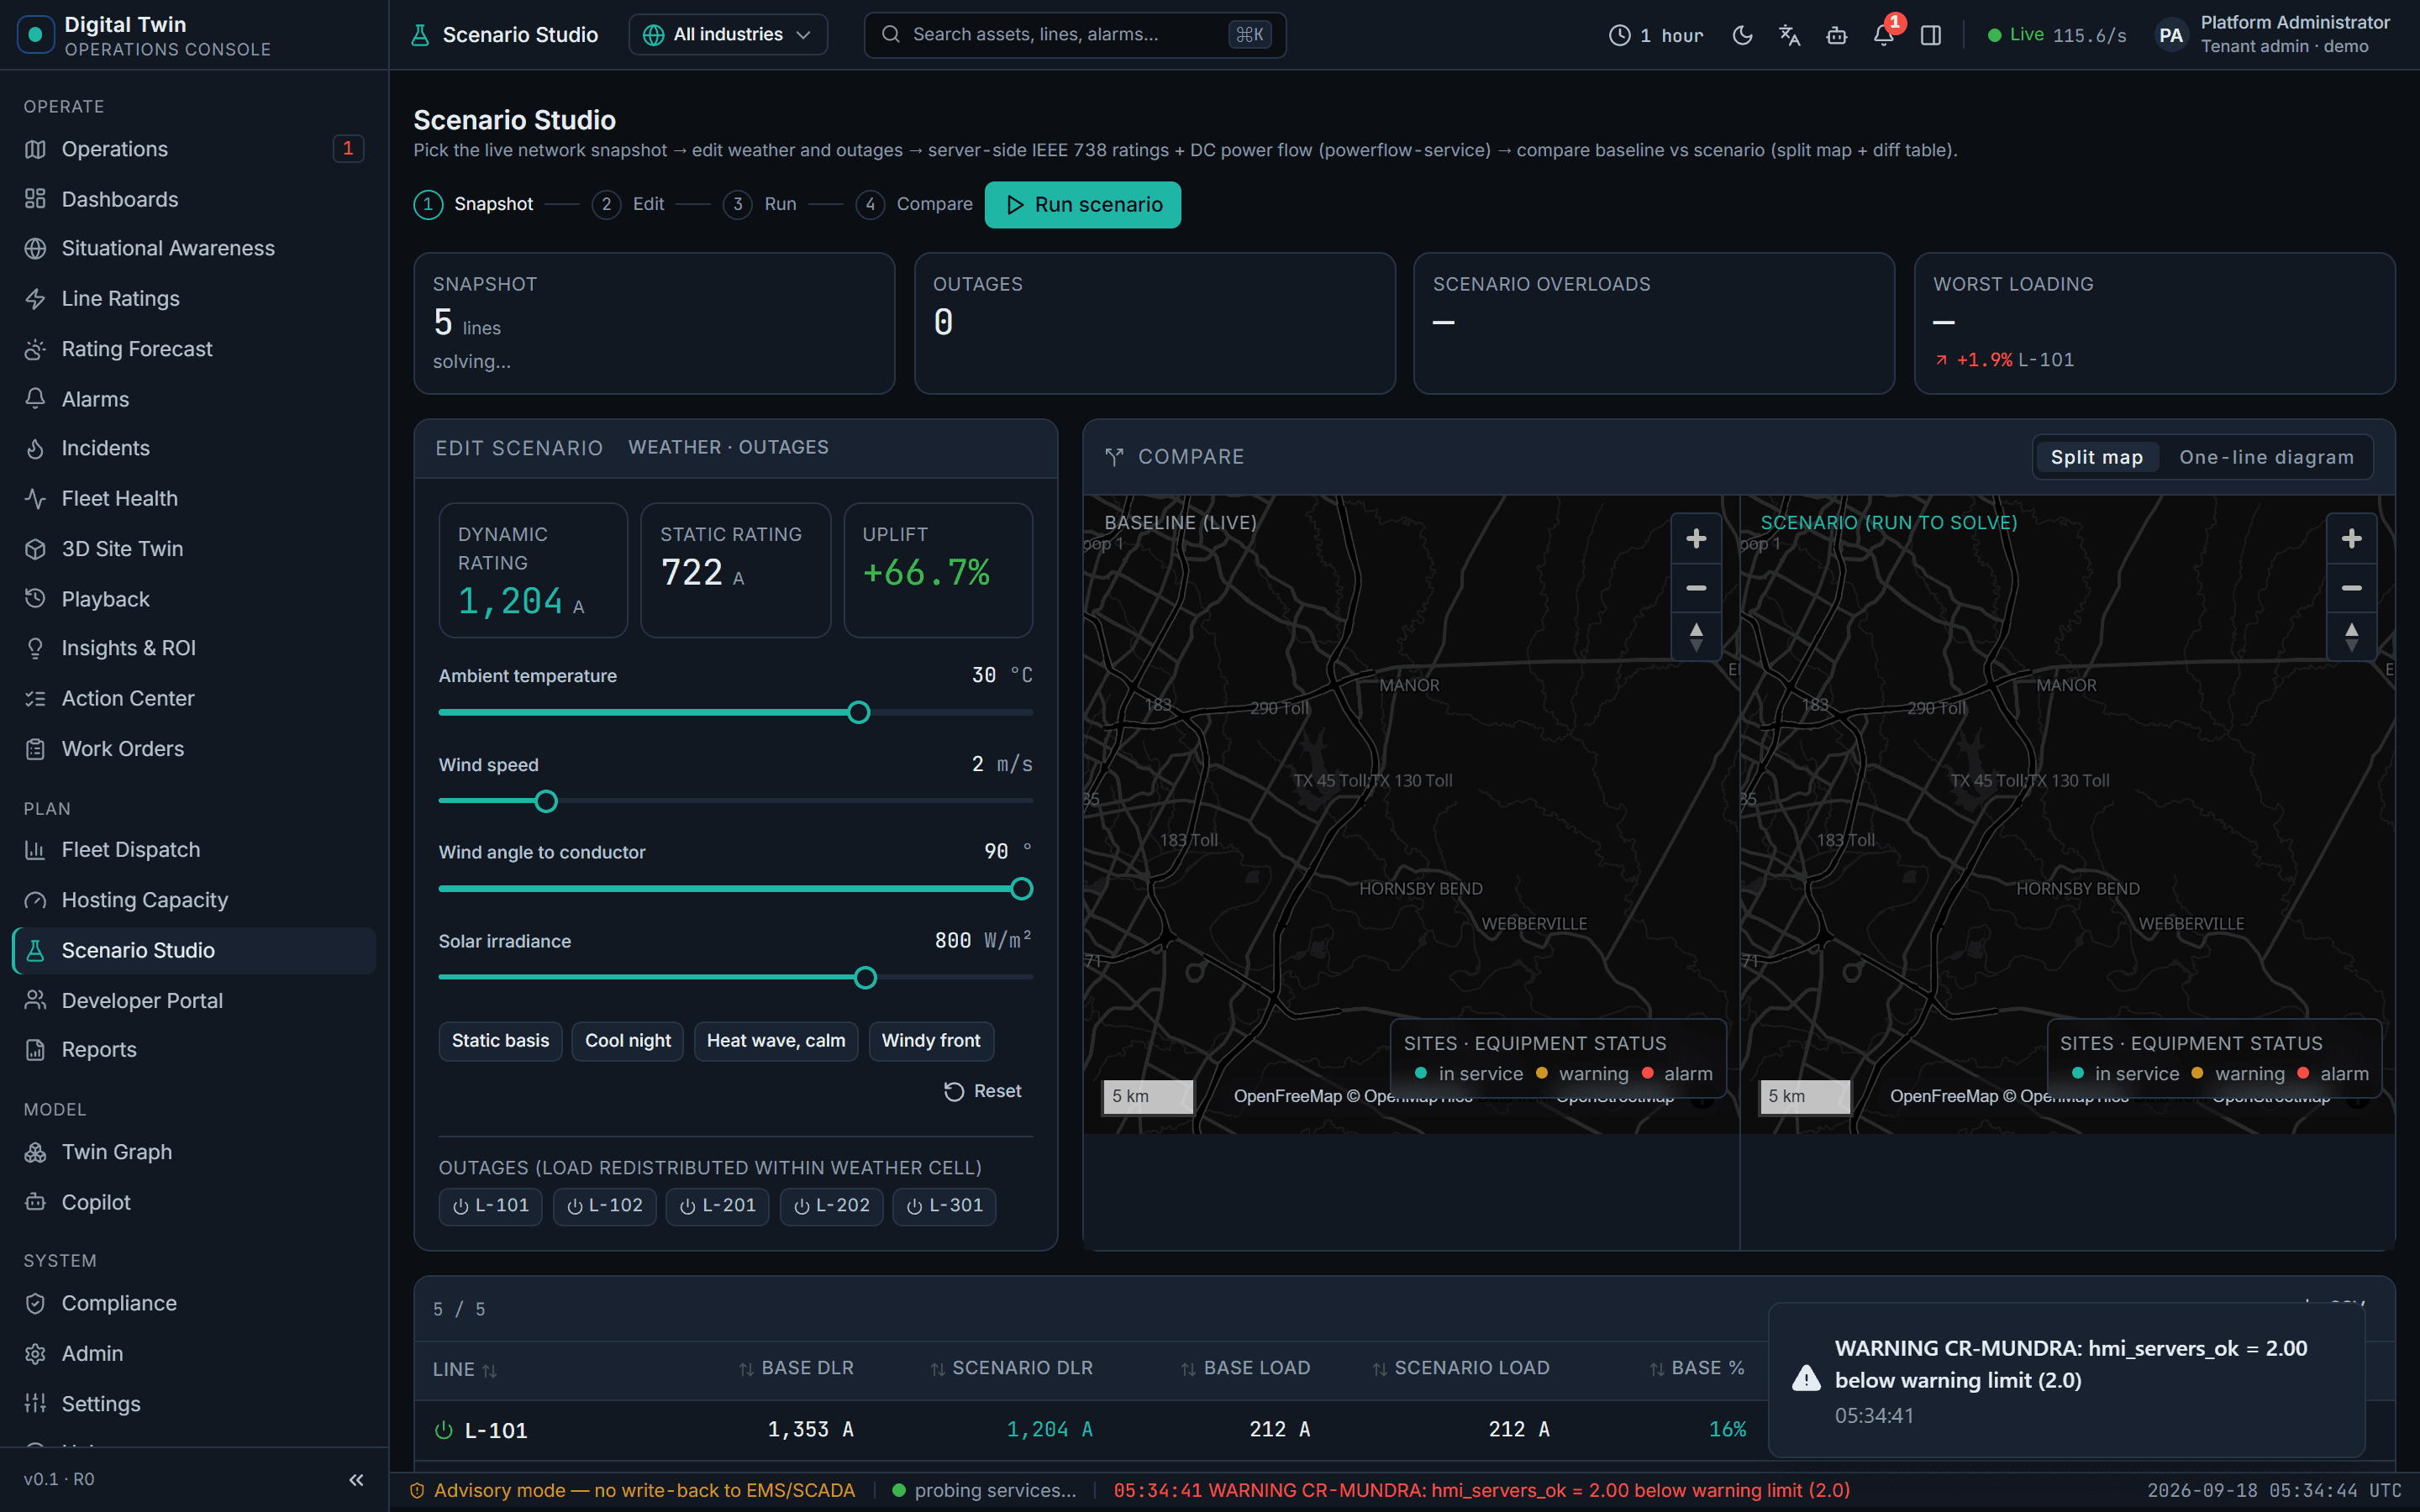Open Hosting Capacity in Plan section
The height and width of the screenshot is (1512, 2420).
pos(194,900)
